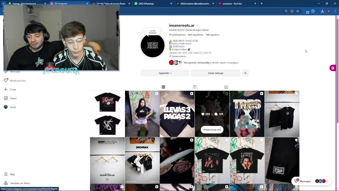Open the two black t-shirts post

pyautogui.click(x=107, y=114)
